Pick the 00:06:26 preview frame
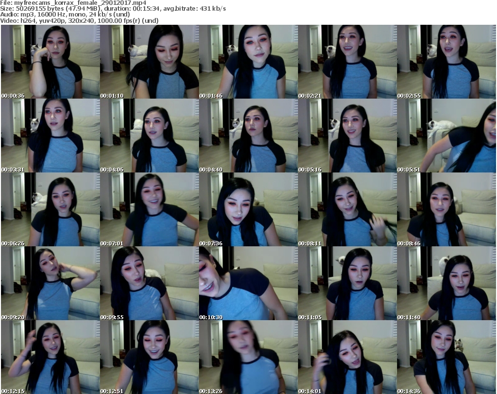 50,209
